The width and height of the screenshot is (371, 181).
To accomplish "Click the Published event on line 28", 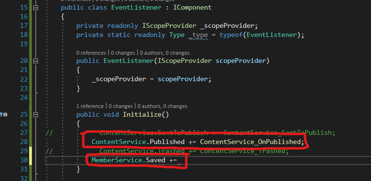I will 167,142.
